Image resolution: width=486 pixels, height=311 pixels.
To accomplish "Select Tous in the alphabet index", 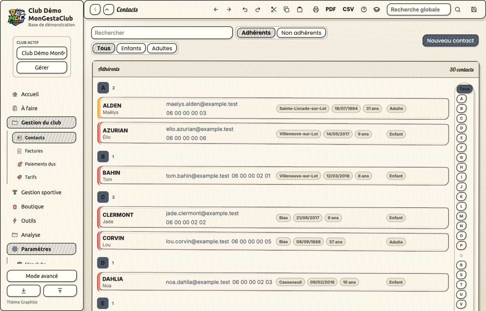I will [464, 89].
